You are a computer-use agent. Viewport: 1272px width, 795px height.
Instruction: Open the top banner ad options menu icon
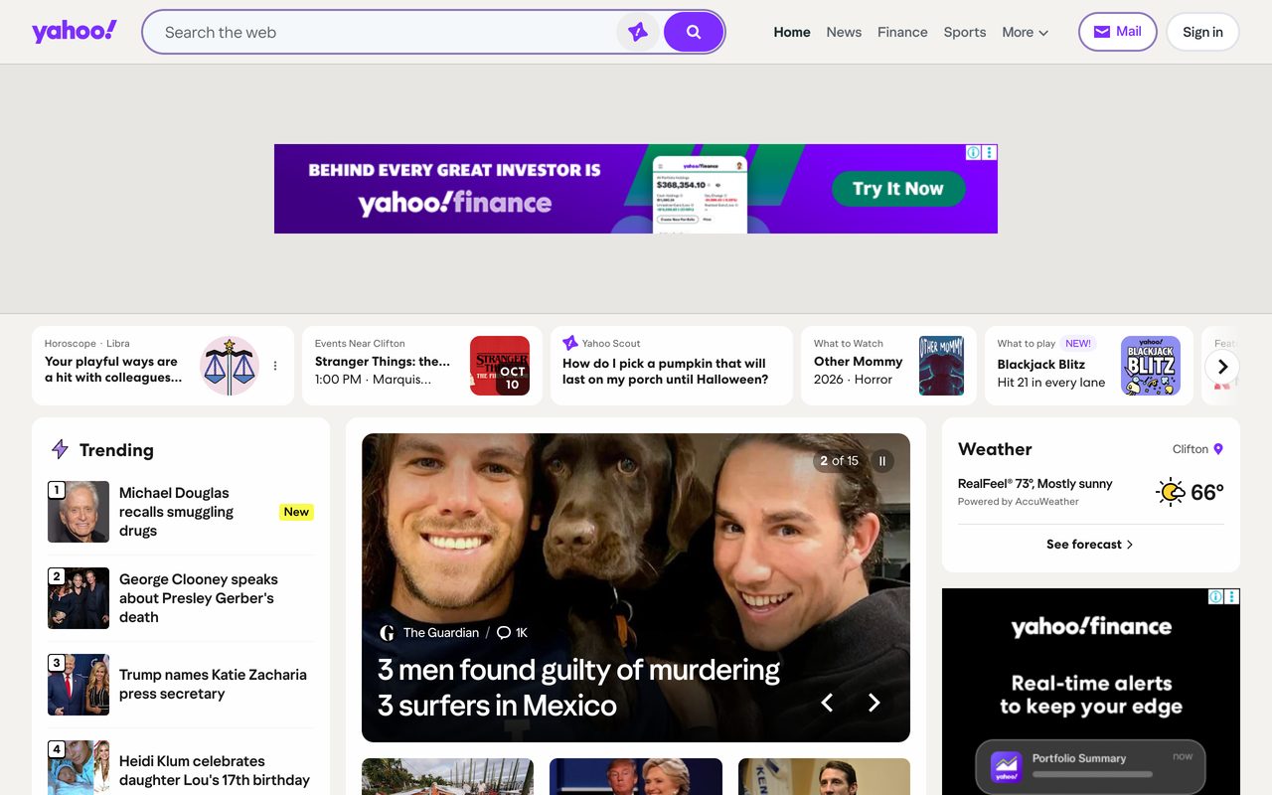tap(990, 152)
